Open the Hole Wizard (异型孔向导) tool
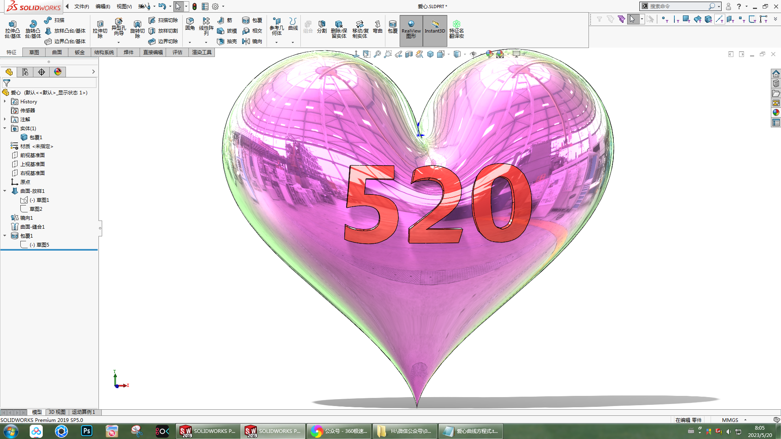 [118, 27]
